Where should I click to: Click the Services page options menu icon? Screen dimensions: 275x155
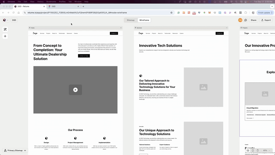click(x=227, y=28)
